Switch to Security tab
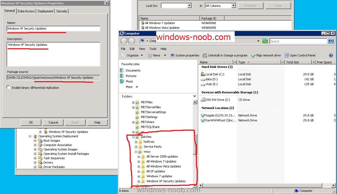 61,11
